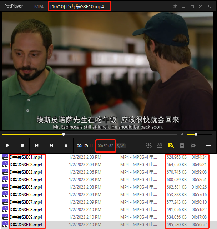Click the file size 692,581 KB

click(x=177, y=187)
